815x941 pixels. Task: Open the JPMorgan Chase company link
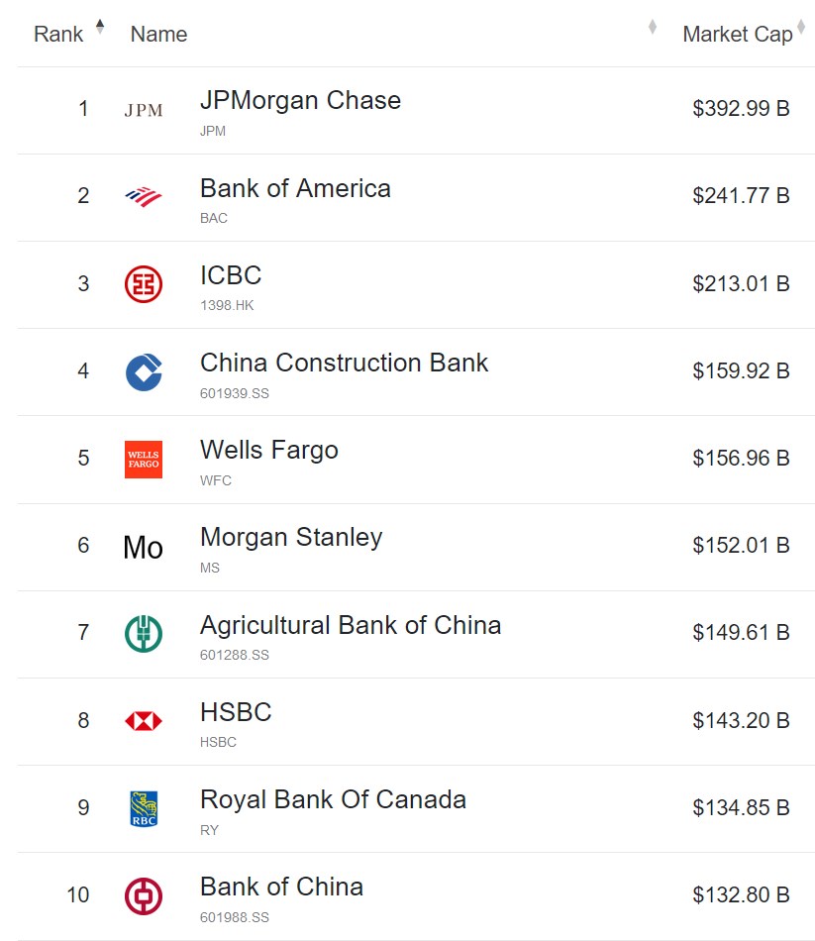click(300, 101)
